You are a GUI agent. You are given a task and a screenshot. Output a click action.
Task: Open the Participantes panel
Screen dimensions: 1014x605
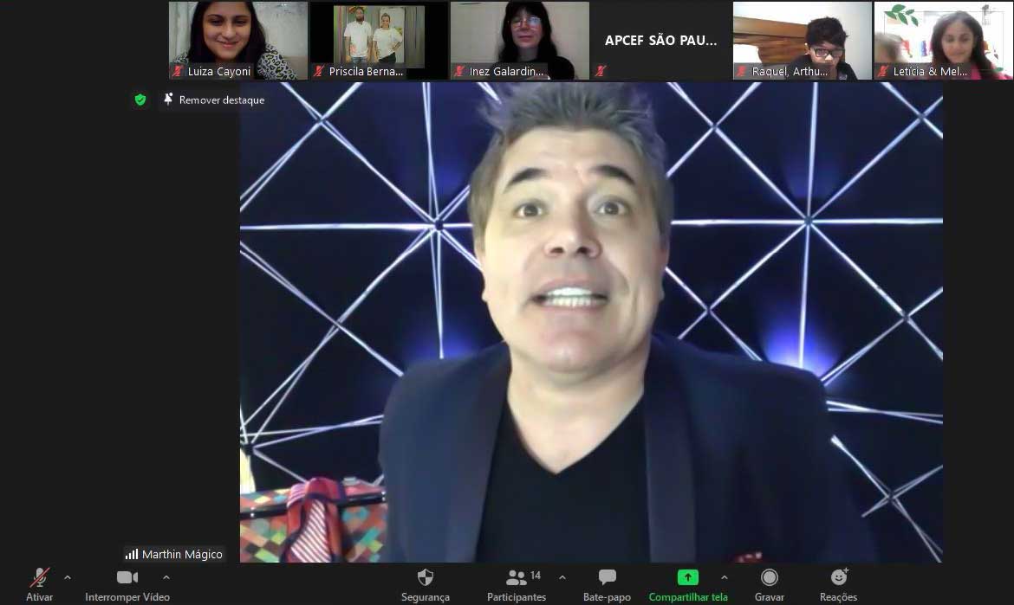pos(517,578)
